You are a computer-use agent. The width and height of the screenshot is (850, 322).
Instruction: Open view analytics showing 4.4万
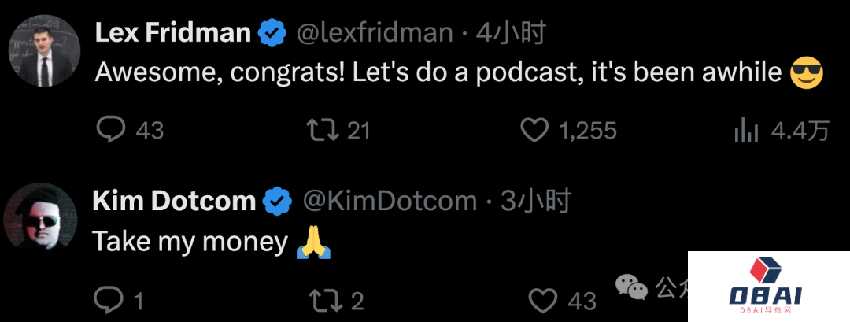point(745,130)
